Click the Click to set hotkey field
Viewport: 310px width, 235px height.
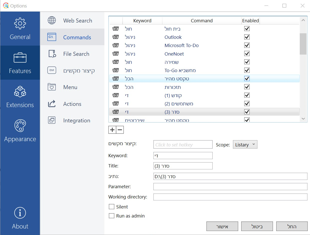(x=183, y=145)
